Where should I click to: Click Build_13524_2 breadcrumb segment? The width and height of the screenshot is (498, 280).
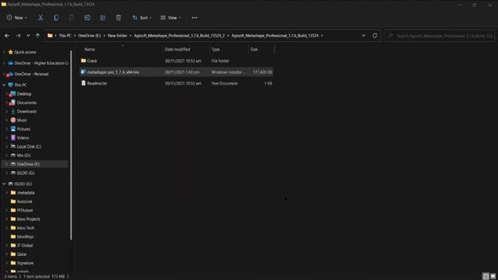point(179,36)
